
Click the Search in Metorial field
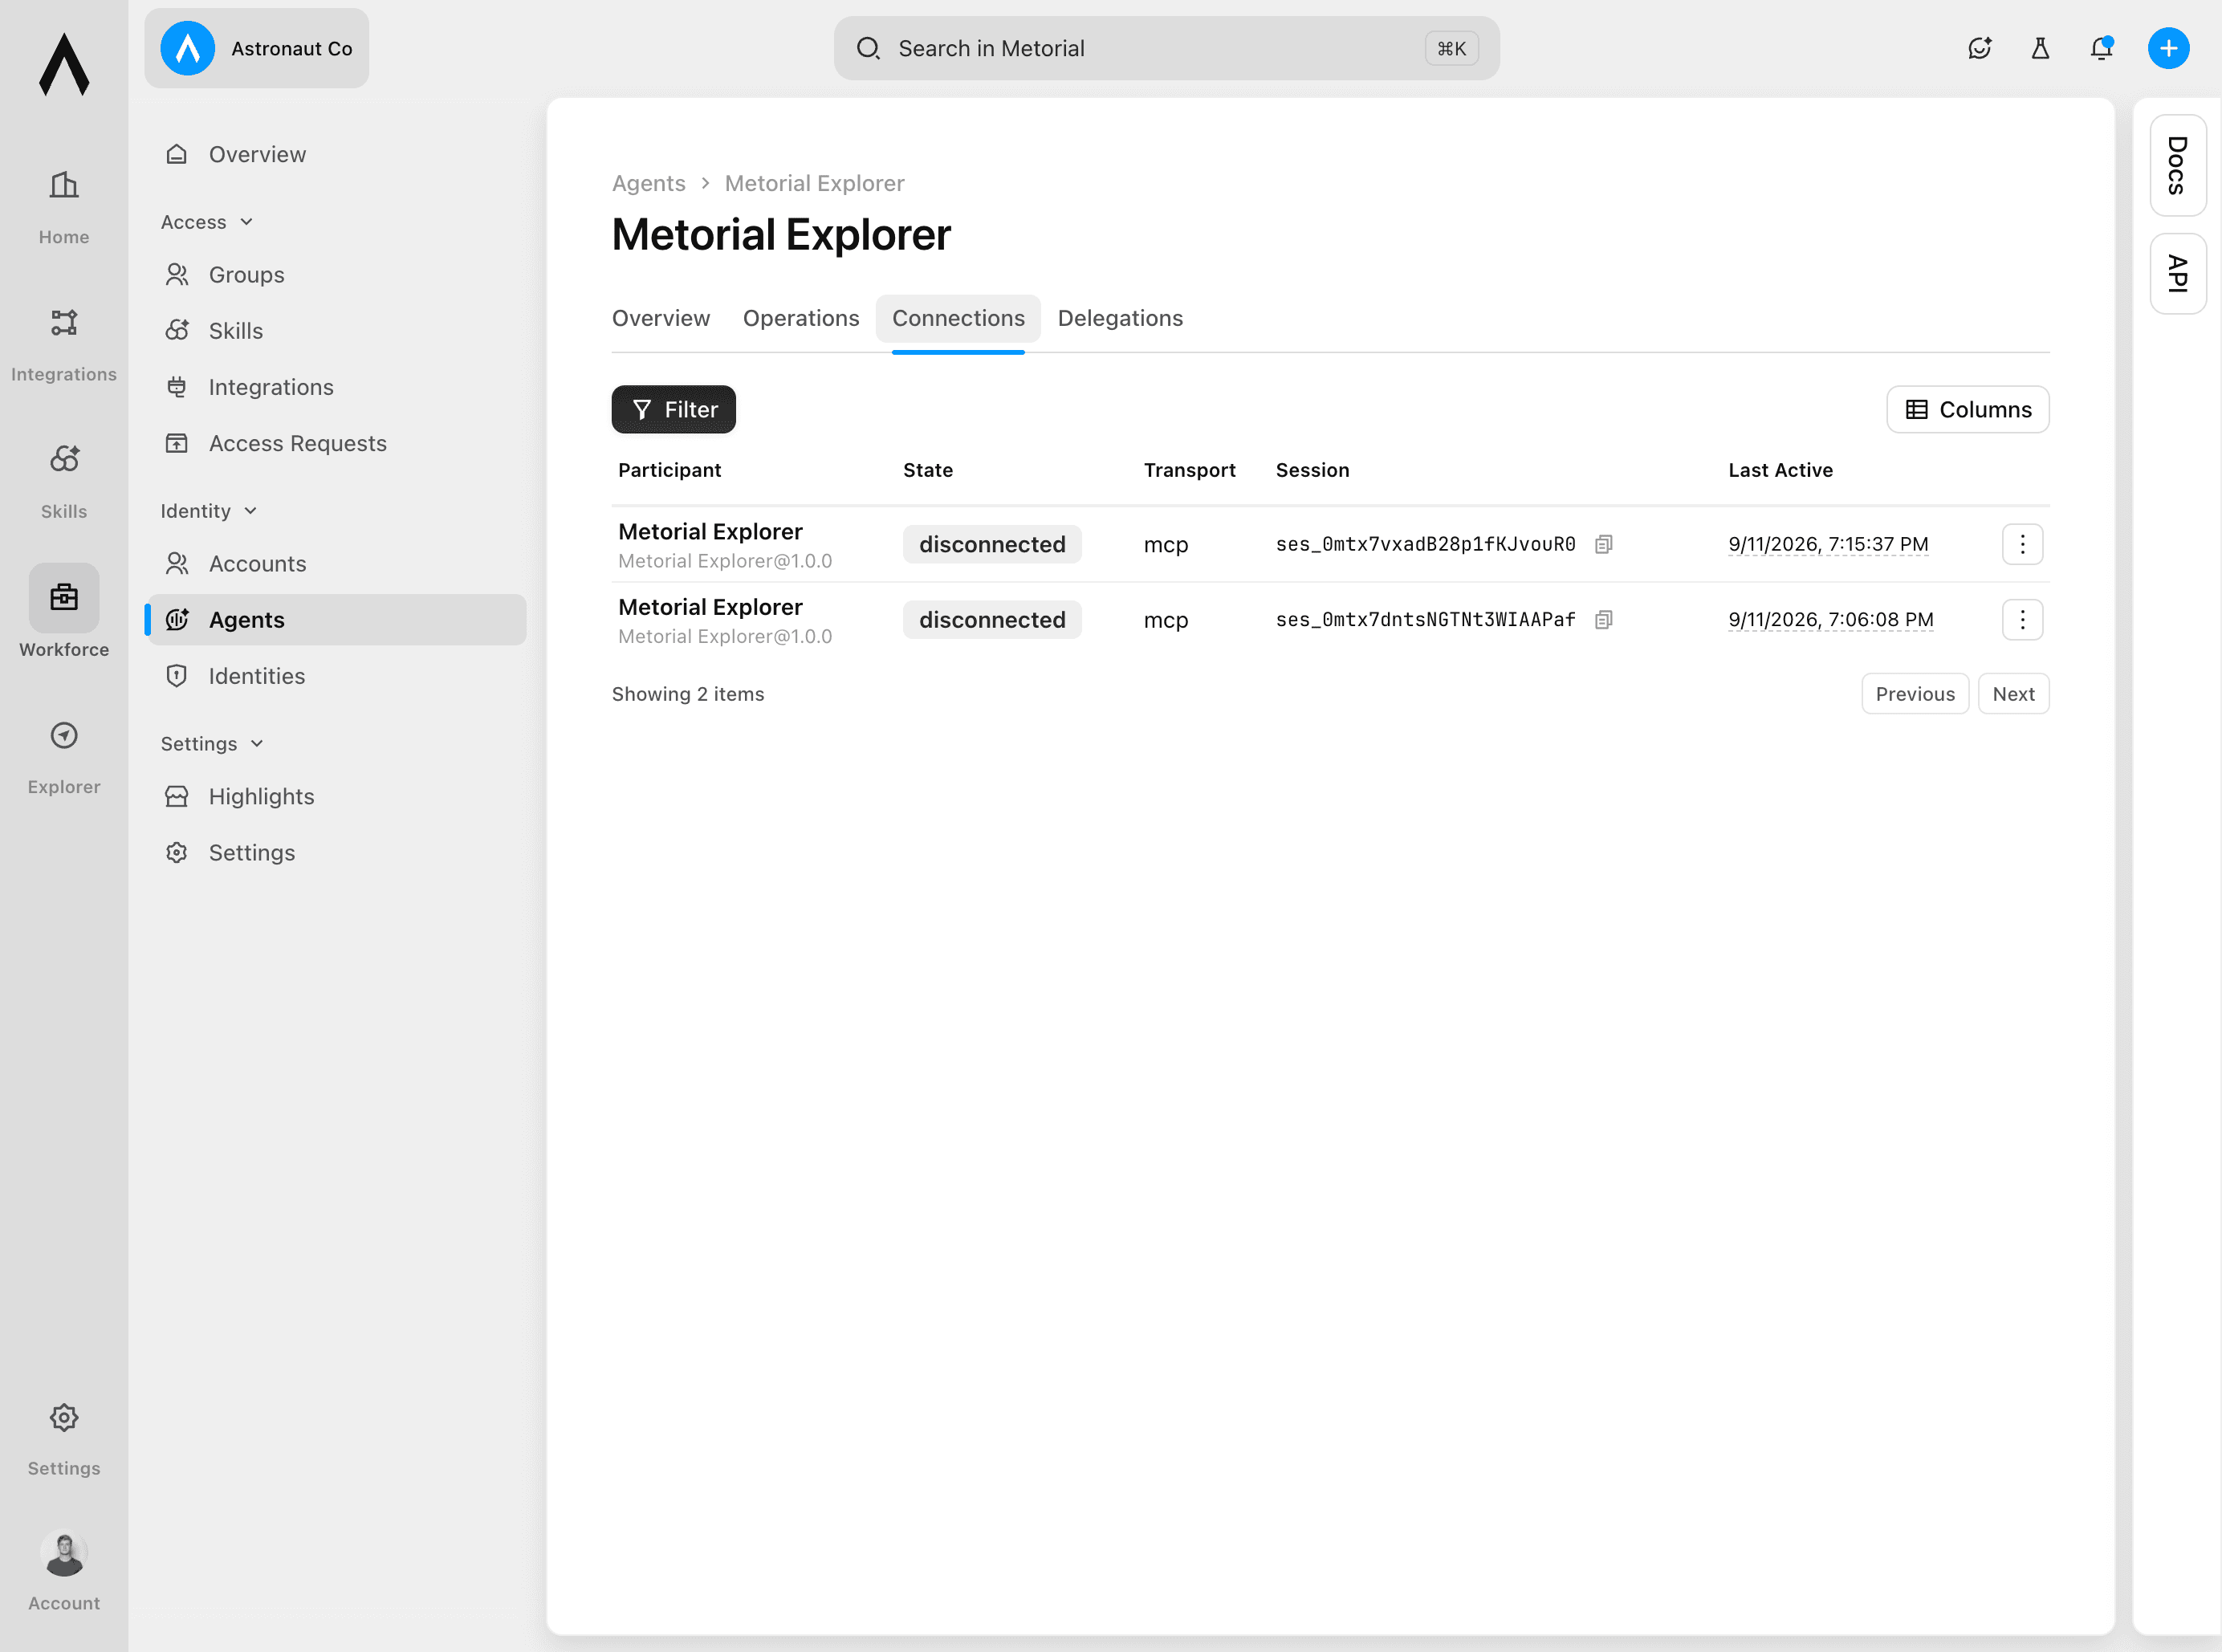(1166, 48)
